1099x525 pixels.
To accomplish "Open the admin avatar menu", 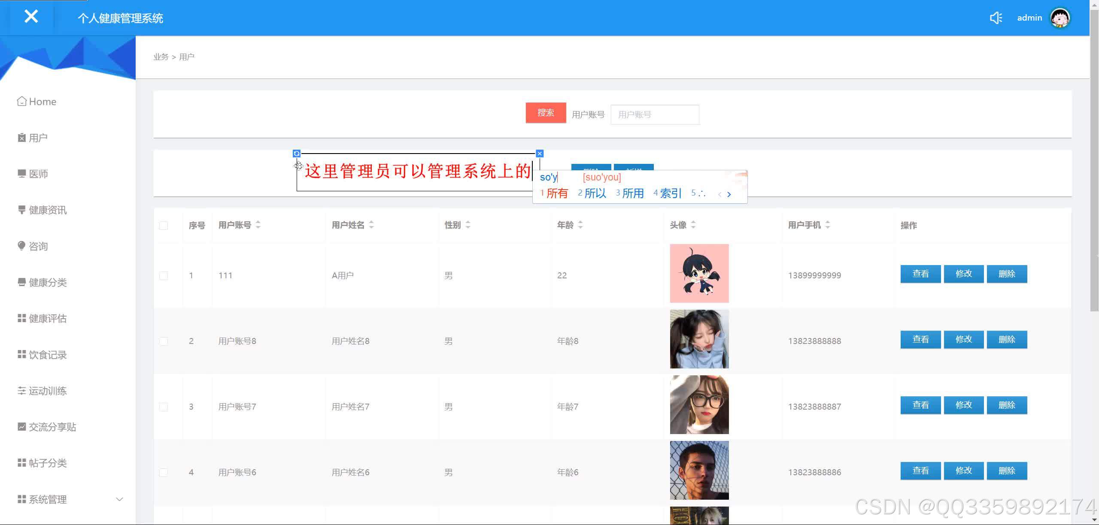I will pos(1060,18).
